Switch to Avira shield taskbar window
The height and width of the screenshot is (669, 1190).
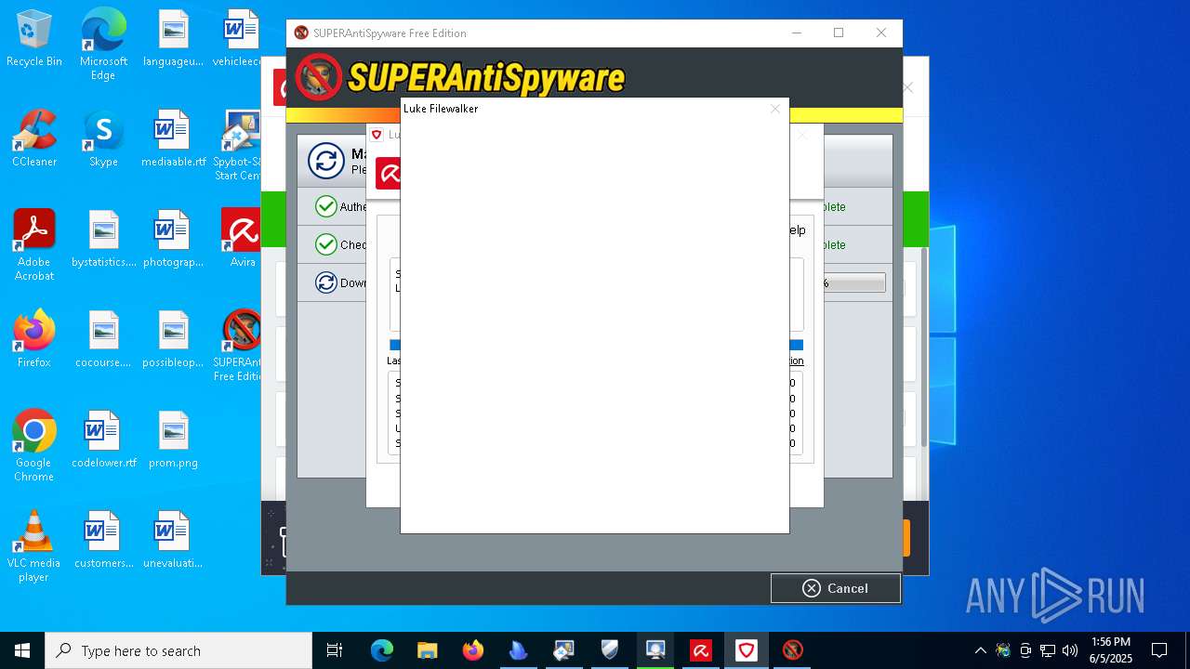pos(747,650)
